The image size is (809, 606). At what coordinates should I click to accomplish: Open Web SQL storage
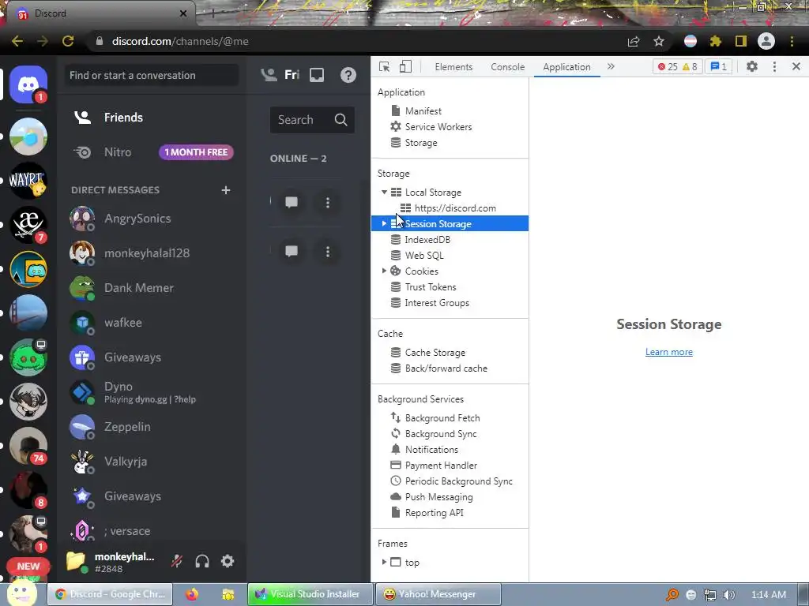[x=417, y=256]
